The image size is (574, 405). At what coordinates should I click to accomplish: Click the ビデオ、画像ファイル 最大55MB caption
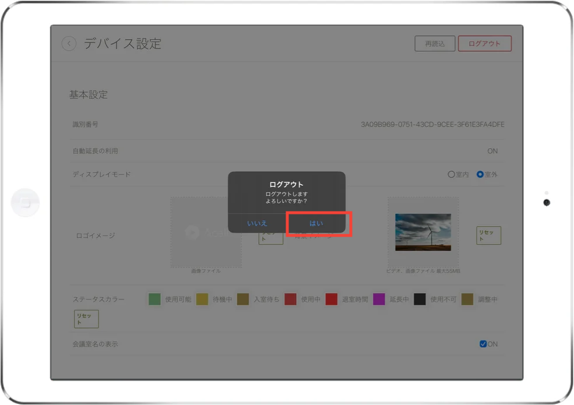[423, 271]
